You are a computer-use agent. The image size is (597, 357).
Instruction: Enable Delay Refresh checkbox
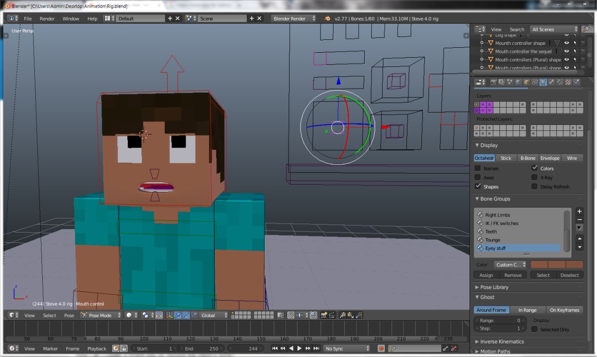pyautogui.click(x=534, y=186)
